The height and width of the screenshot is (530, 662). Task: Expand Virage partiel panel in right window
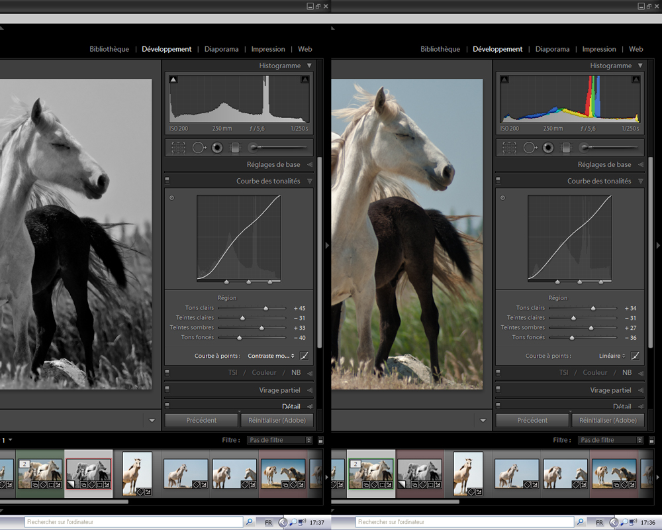(x=641, y=390)
